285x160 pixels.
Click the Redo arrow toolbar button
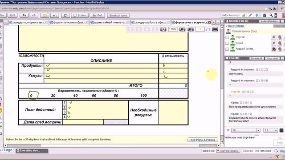pos(34,16)
